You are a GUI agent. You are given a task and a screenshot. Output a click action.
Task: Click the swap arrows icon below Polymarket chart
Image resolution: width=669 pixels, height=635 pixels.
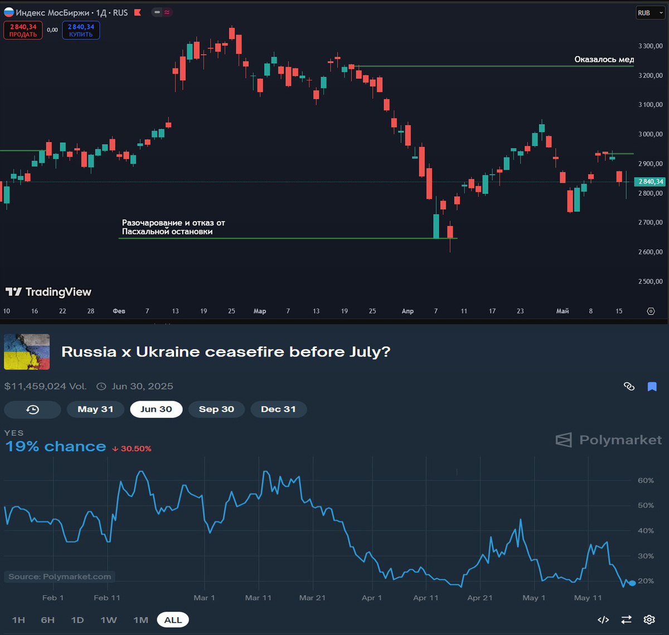(626, 620)
